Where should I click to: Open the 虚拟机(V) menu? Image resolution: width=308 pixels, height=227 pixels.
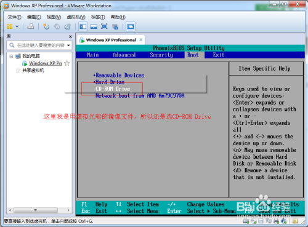(x=76, y=17)
